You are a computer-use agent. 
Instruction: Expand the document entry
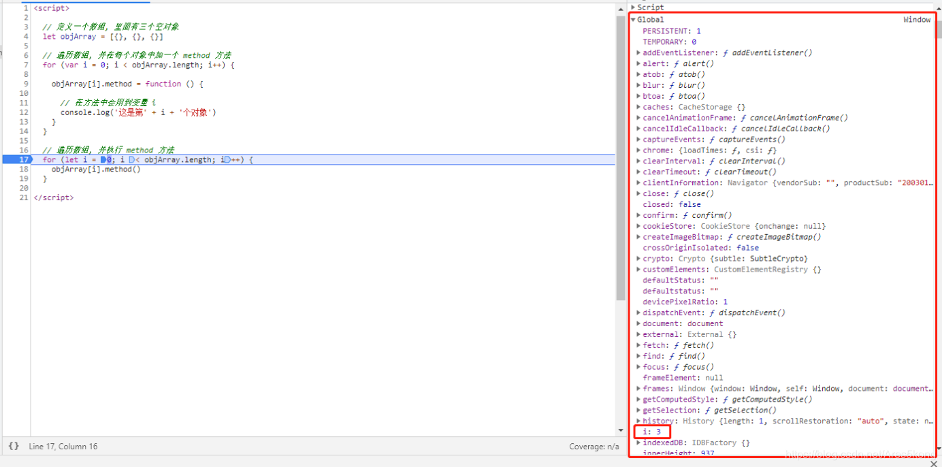point(638,323)
